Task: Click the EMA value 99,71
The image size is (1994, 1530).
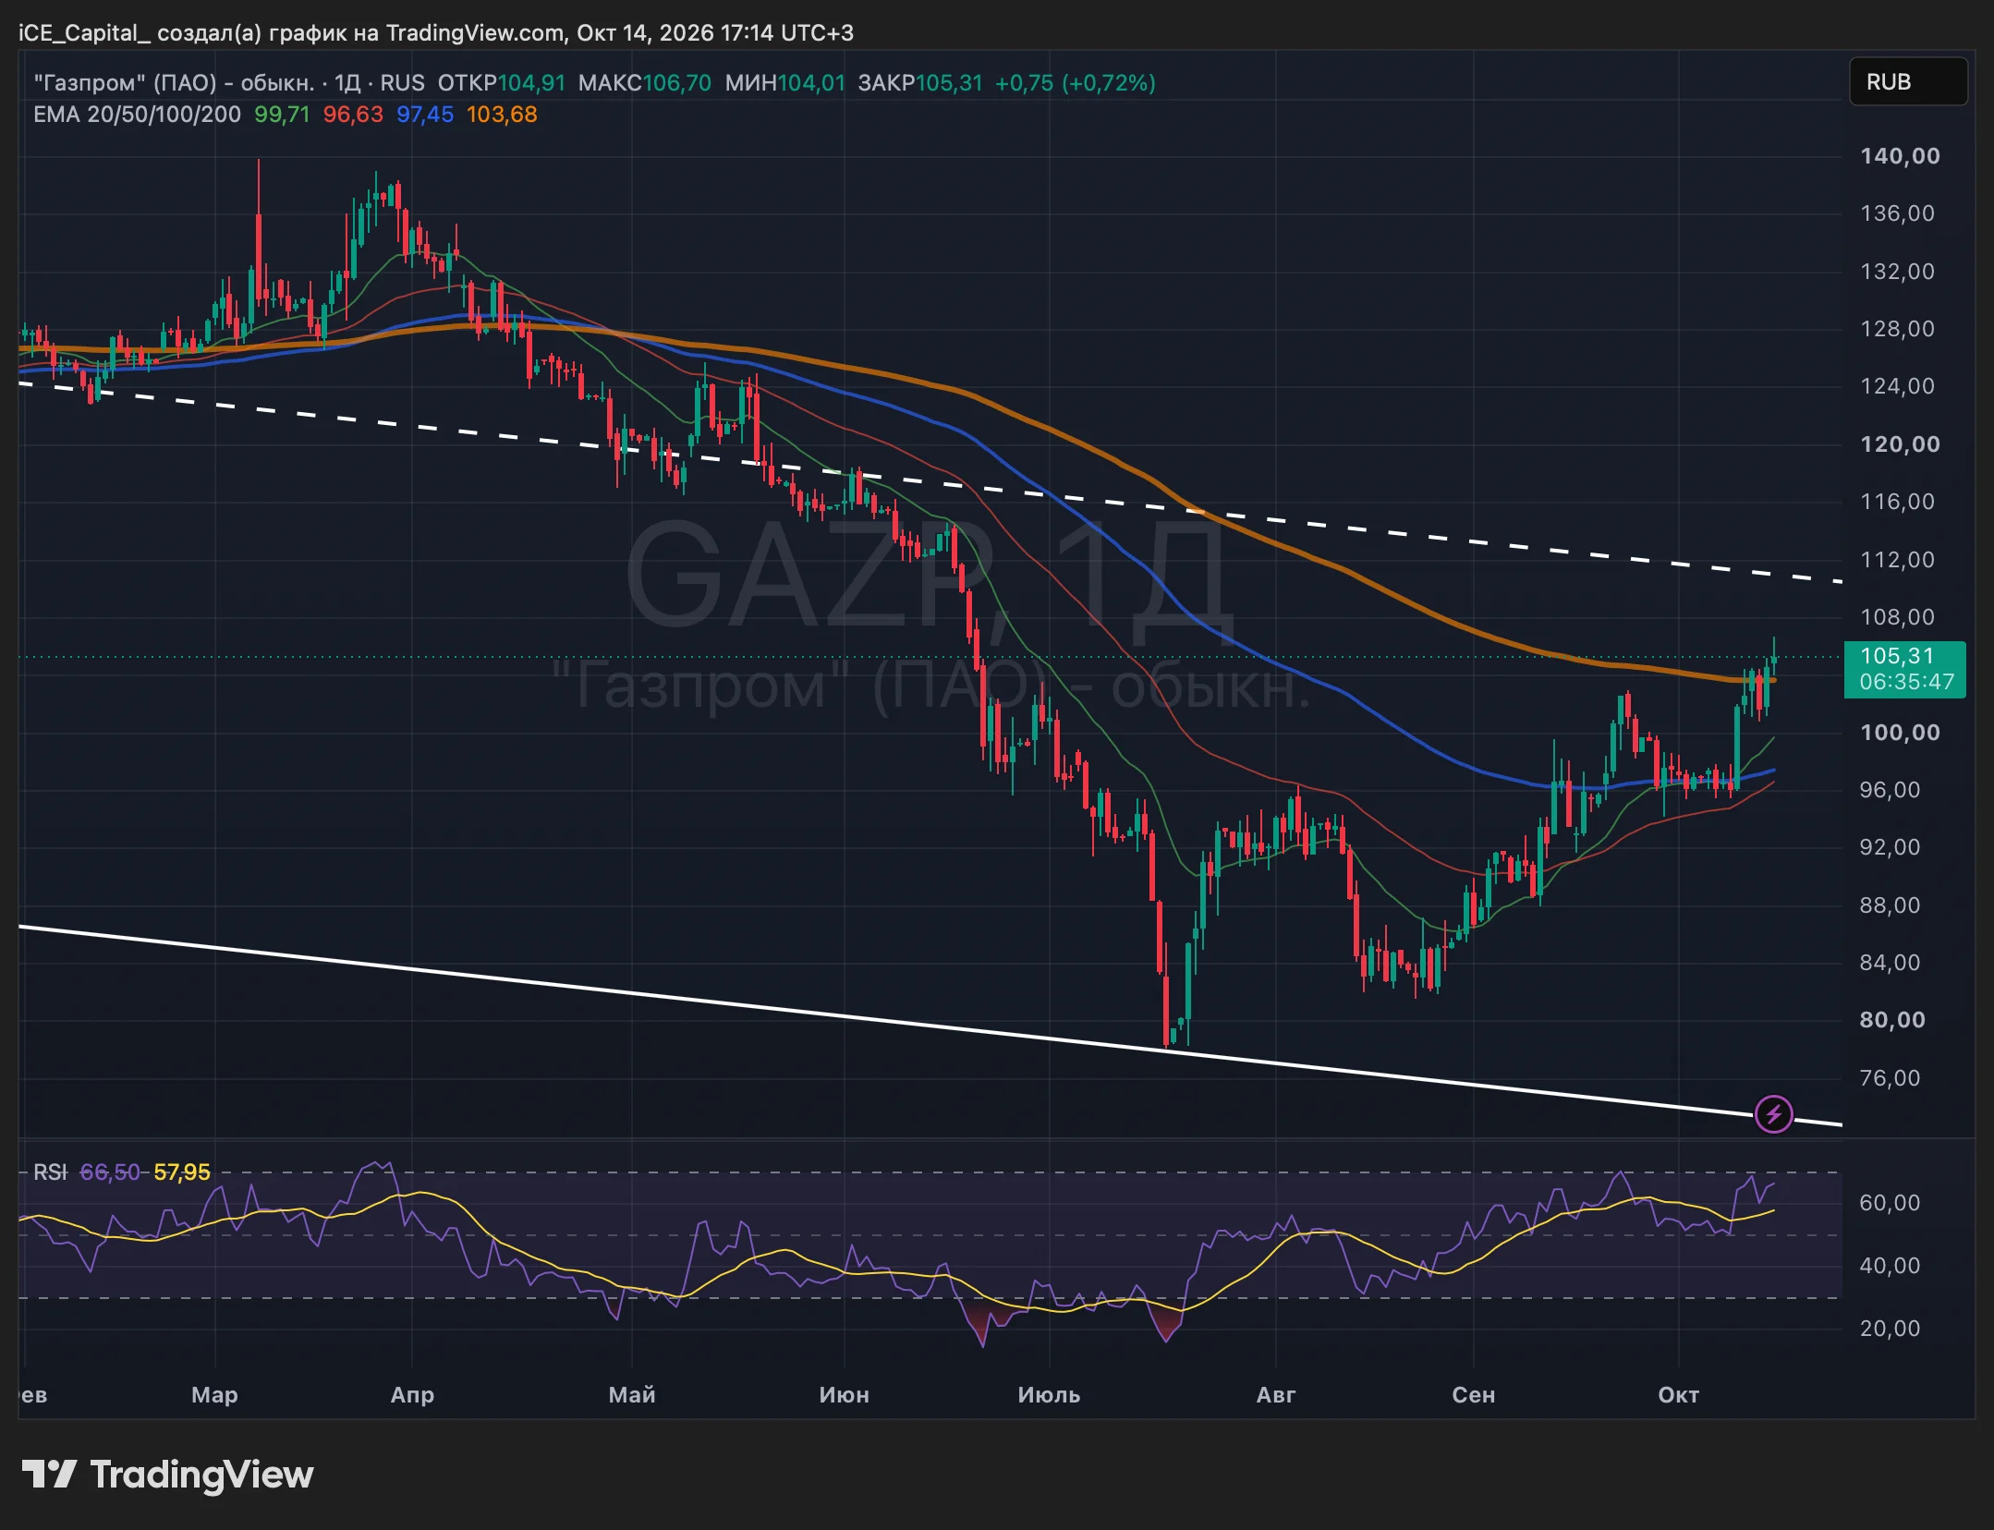Action: [x=282, y=115]
